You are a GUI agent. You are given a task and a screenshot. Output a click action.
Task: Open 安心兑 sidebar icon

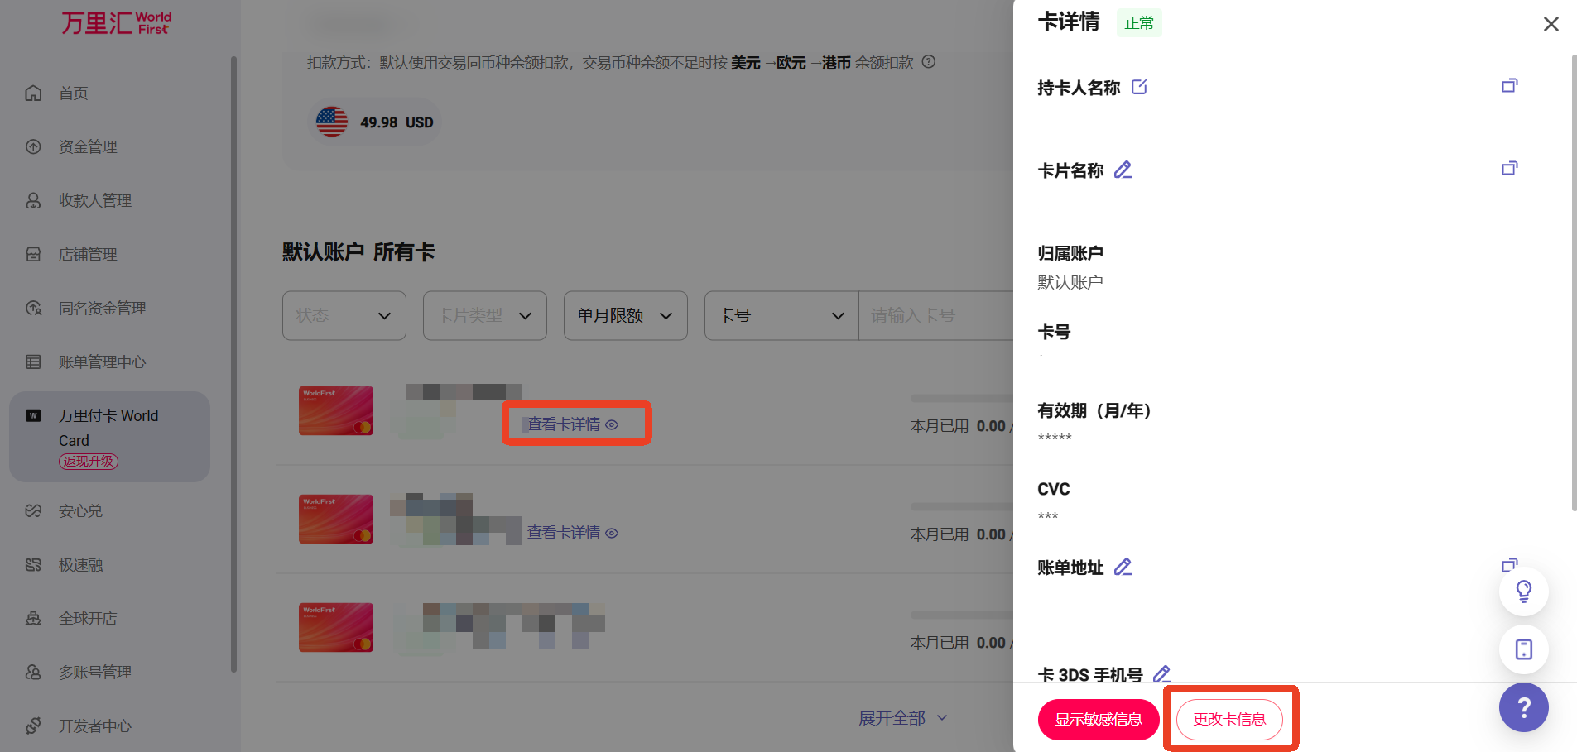point(33,510)
